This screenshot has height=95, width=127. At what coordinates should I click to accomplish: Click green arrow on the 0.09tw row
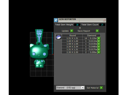tap(99, 52)
